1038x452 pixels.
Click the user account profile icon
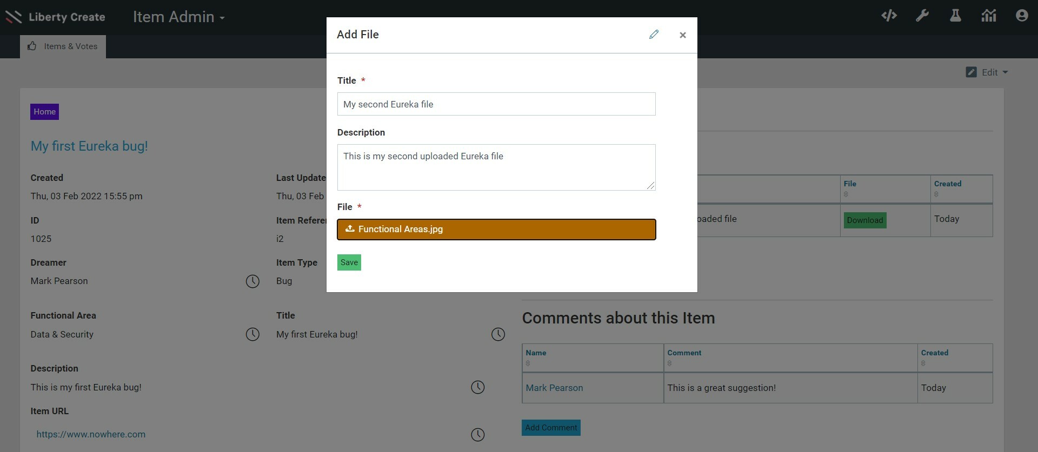coord(1022,16)
